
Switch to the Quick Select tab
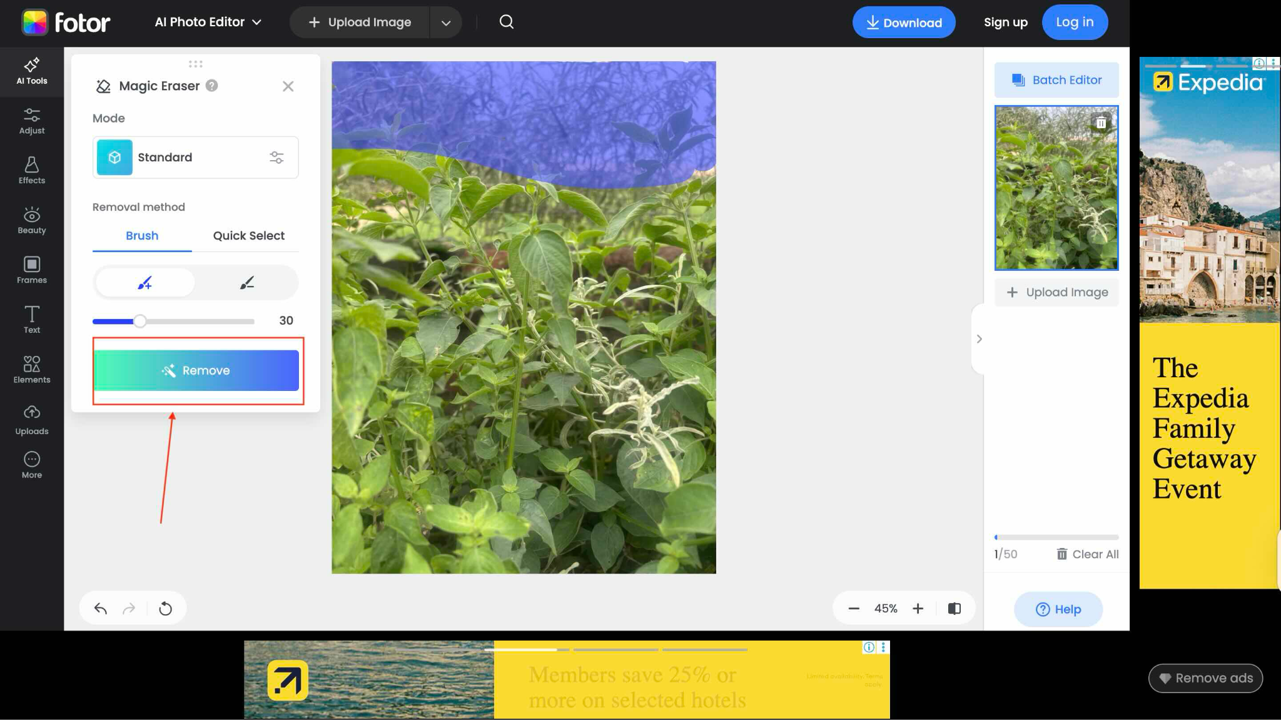pos(248,236)
